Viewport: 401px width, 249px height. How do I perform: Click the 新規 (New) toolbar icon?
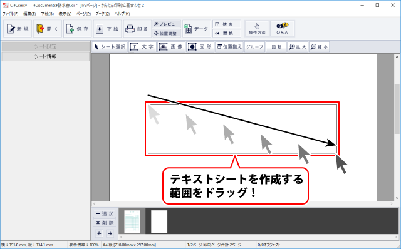click(x=18, y=29)
